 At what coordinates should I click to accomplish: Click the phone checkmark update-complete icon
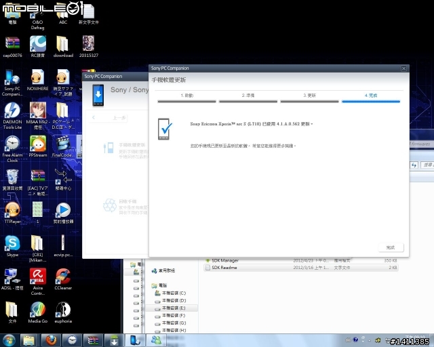coord(165,129)
